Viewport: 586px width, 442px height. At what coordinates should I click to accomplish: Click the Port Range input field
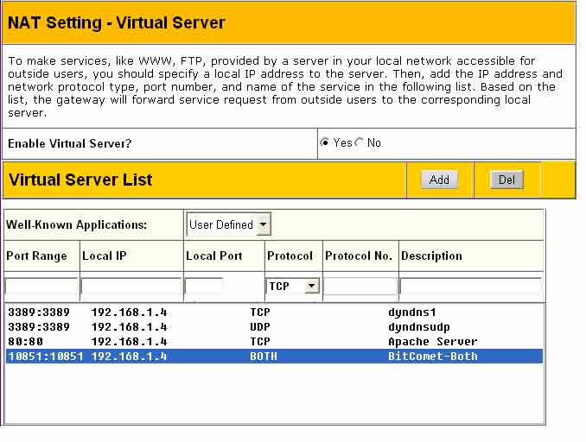[41, 286]
